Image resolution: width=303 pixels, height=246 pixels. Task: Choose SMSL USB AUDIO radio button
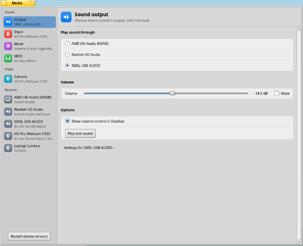[x=67, y=65]
